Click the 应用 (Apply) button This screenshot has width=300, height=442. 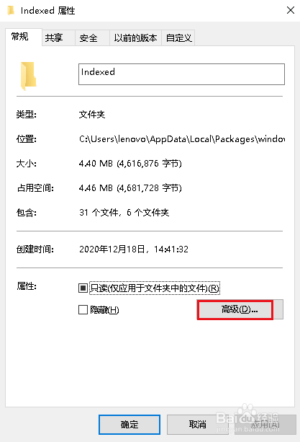[x=265, y=424]
